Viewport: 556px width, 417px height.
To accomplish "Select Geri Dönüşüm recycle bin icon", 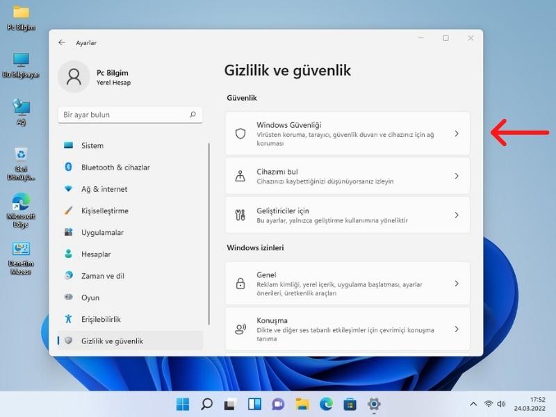I will (x=22, y=164).
